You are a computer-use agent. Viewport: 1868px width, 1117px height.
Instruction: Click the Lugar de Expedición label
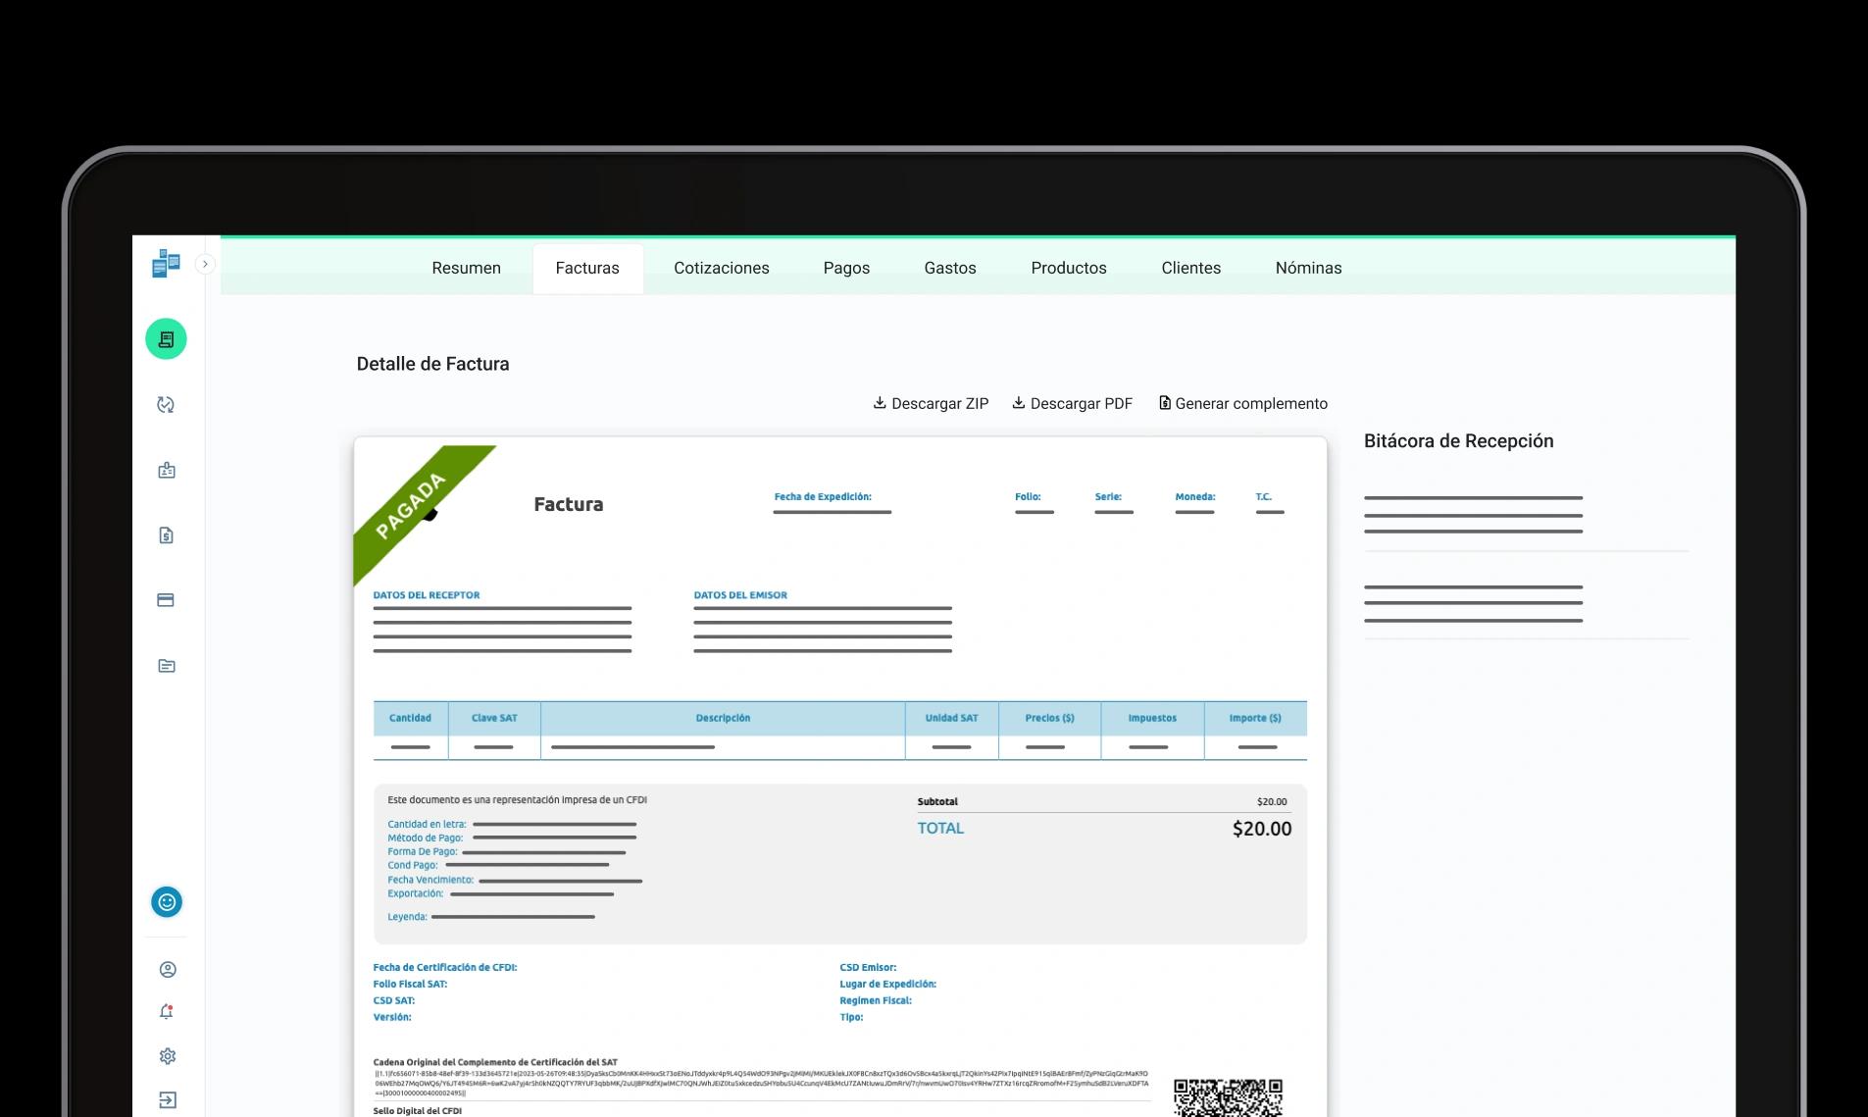887,984
